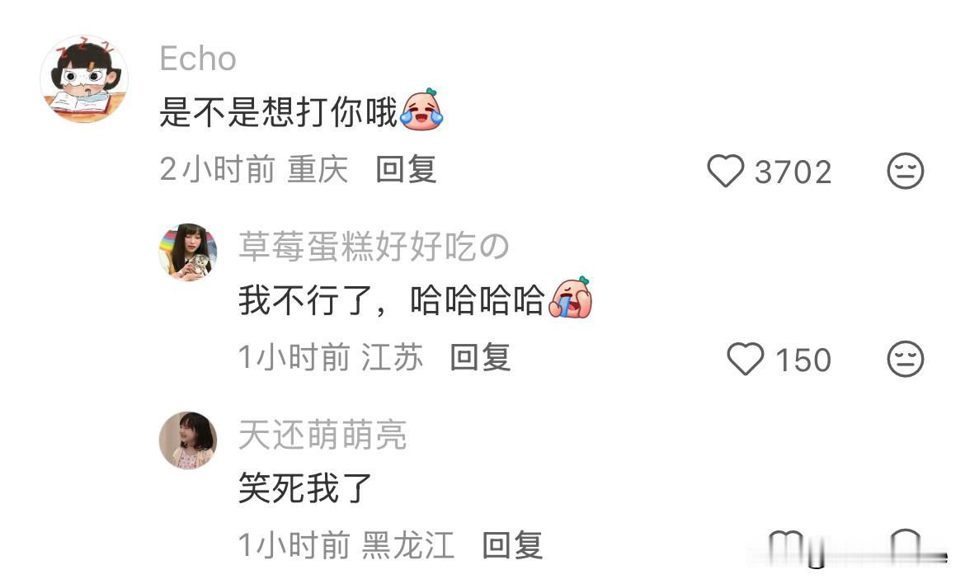Reply to Echo's comment via 回复

pos(406,169)
